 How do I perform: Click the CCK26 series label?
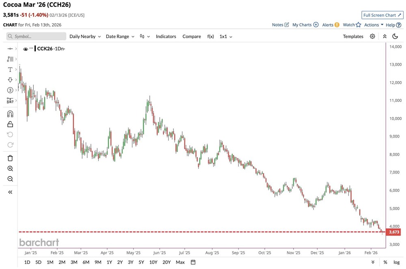point(45,49)
